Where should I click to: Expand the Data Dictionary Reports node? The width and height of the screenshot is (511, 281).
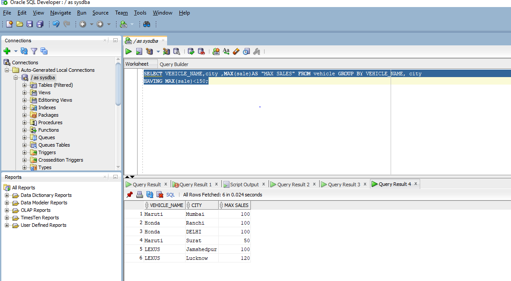[7, 195]
